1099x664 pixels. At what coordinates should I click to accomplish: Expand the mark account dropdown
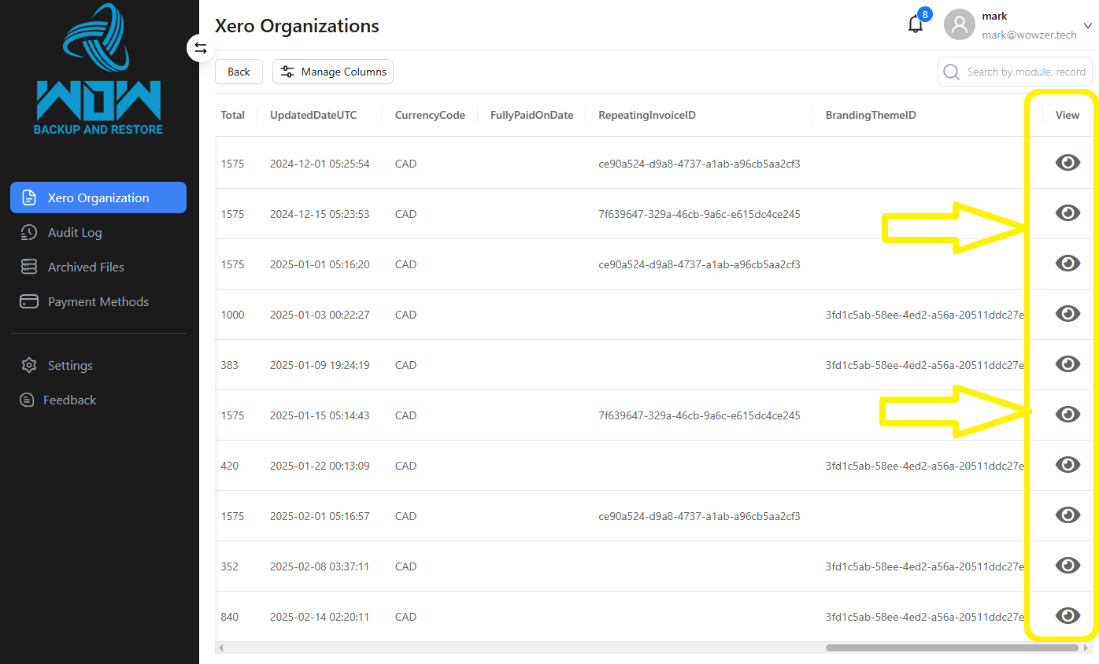1089,25
